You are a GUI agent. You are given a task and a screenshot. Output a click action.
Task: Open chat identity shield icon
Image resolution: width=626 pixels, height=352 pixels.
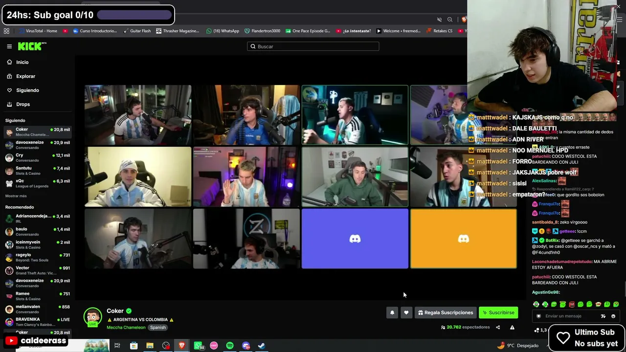point(538,316)
